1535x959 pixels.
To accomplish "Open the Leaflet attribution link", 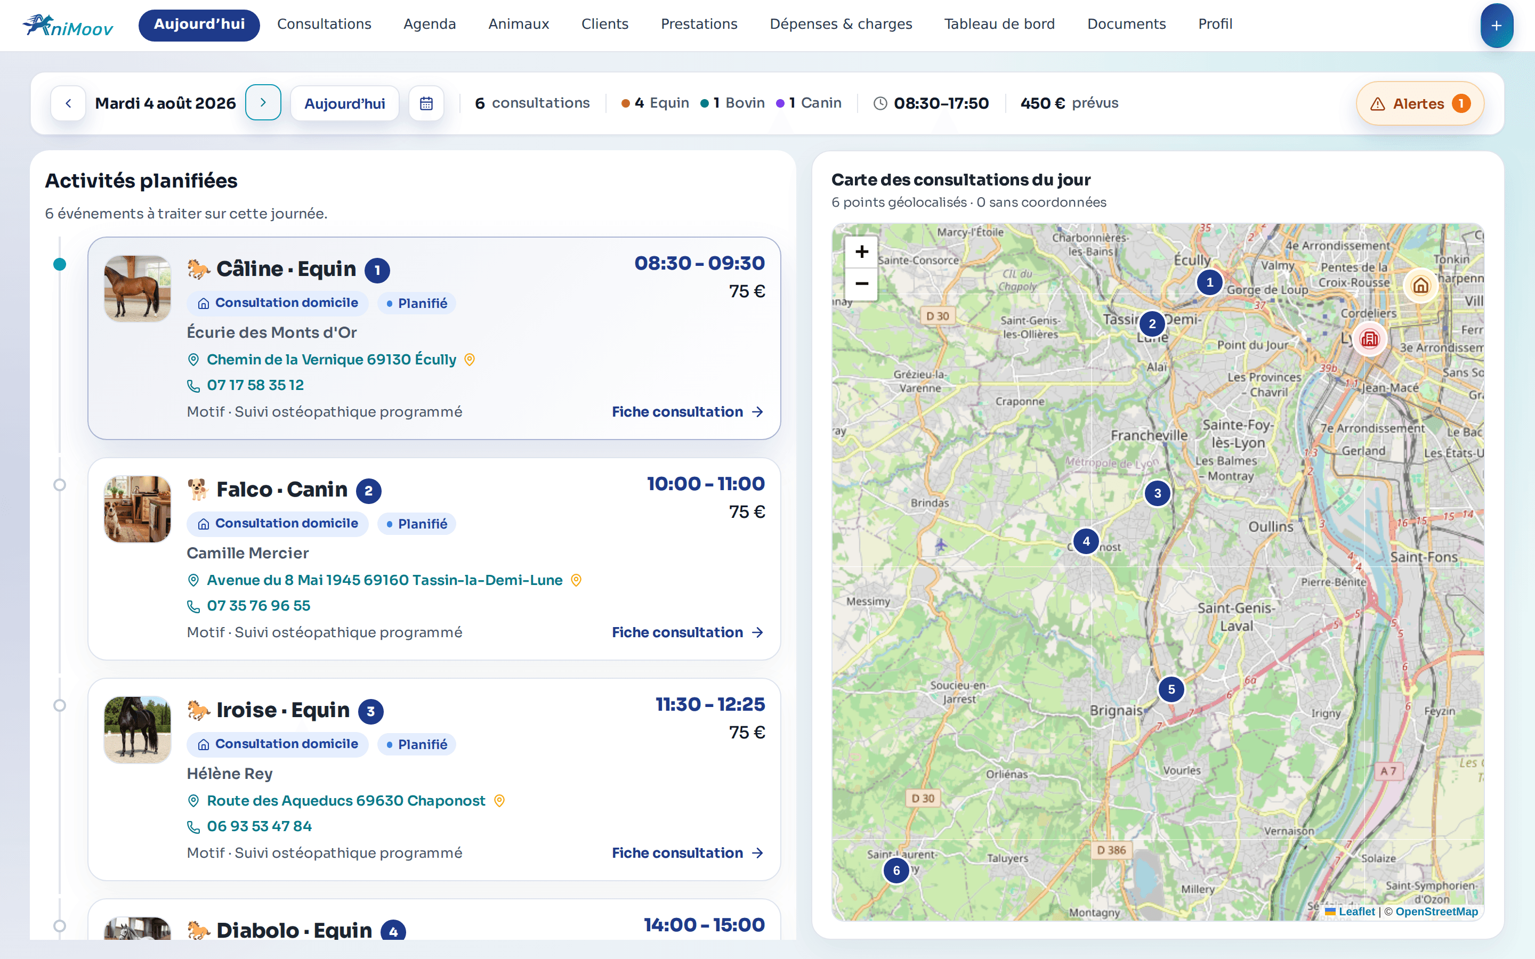I will tap(1350, 912).
